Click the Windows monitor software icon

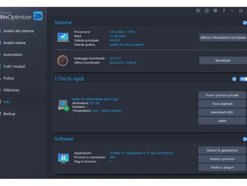[x=63, y=158]
